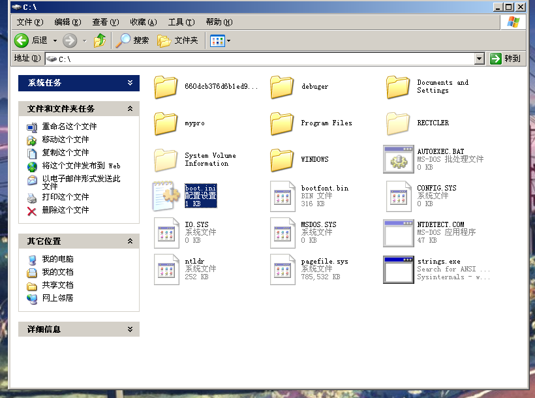The height and width of the screenshot is (398, 535).
Task: Select the 660dcb376d6b1ed9 folder icon
Action: tap(166, 87)
